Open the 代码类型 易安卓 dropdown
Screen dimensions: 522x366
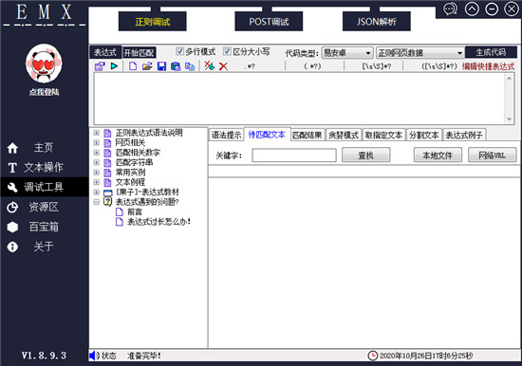(346, 52)
